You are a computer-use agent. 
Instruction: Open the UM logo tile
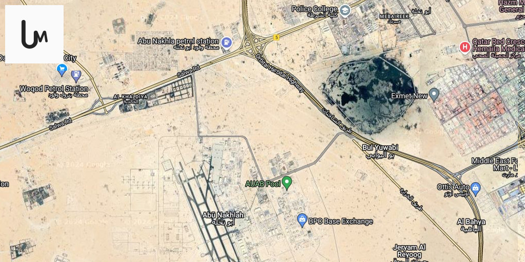[x=34, y=34]
